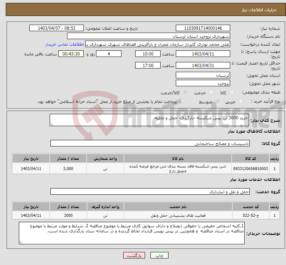
Task: Click the buyer notes resize handle
Action: click(x=21, y=242)
